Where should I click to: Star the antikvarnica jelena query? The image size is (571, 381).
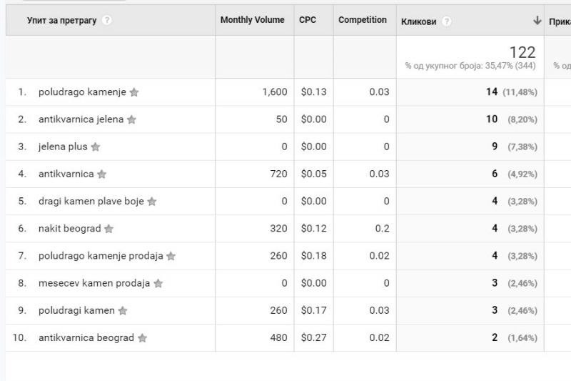[x=131, y=119]
